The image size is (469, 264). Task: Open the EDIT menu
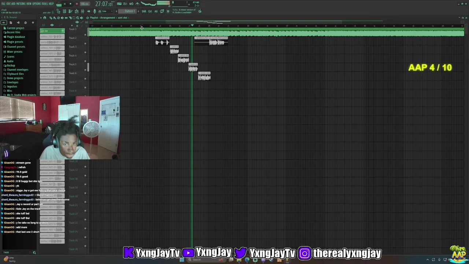click(x=8, y=4)
